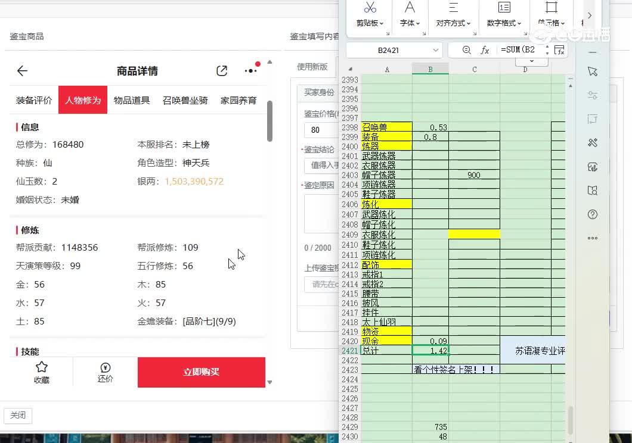632x443 pixels.
Task: Select the arrow pointer tool in sidebar
Action: click(x=592, y=71)
